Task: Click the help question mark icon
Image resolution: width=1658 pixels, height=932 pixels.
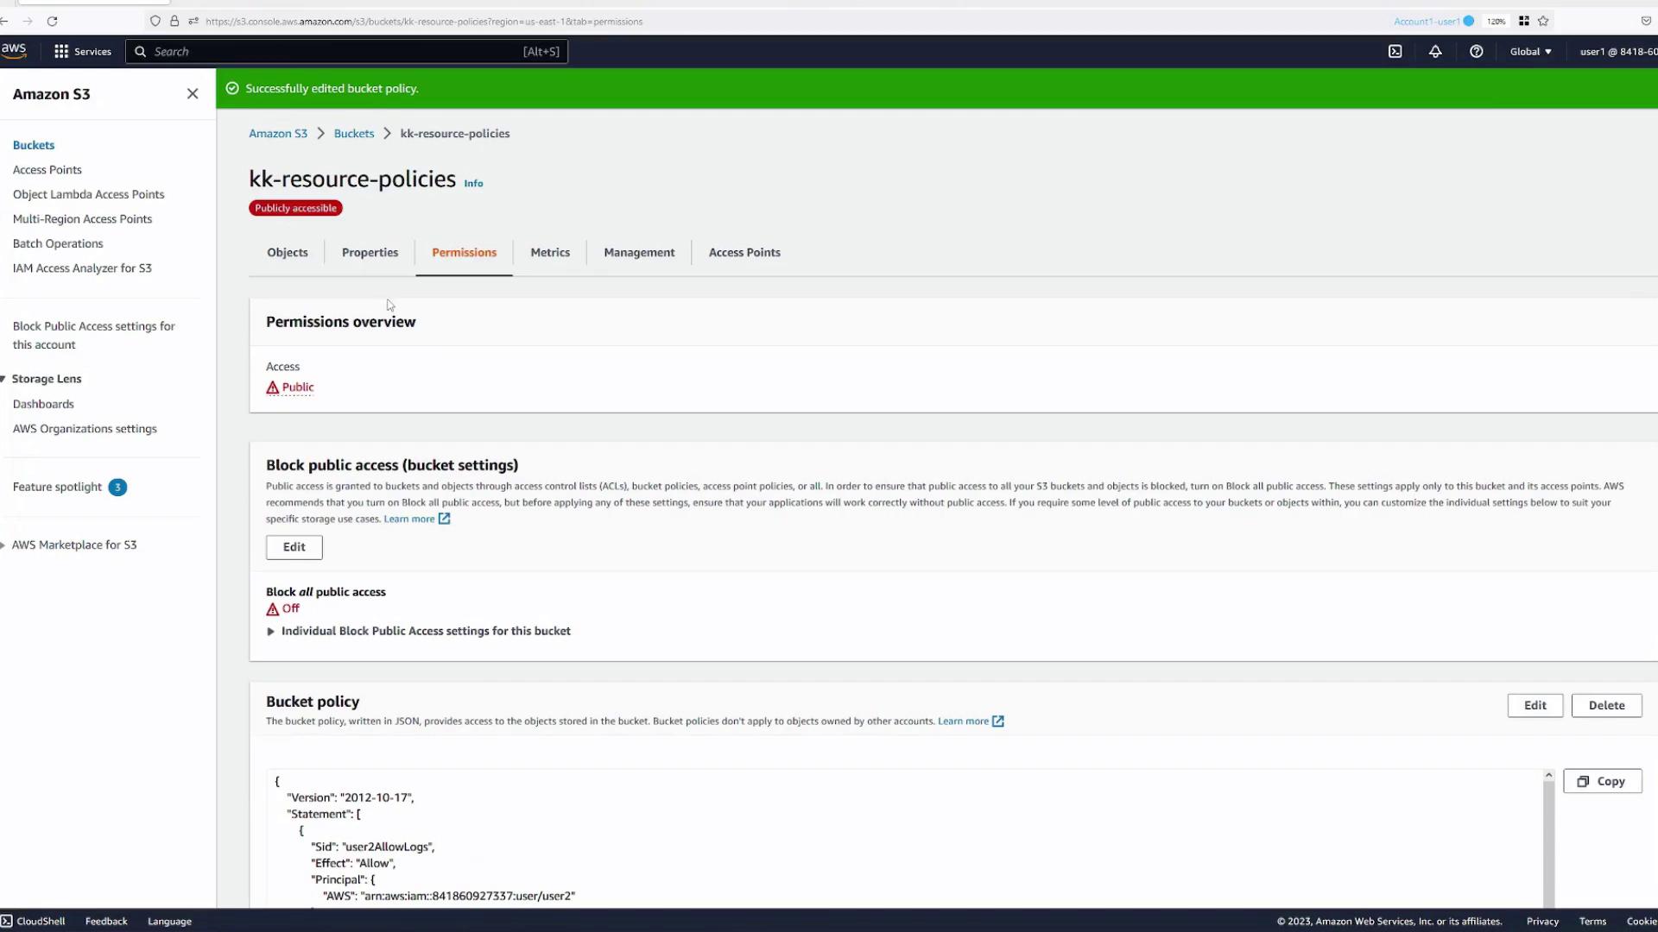Action: pyautogui.click(x=1476, y=52)
